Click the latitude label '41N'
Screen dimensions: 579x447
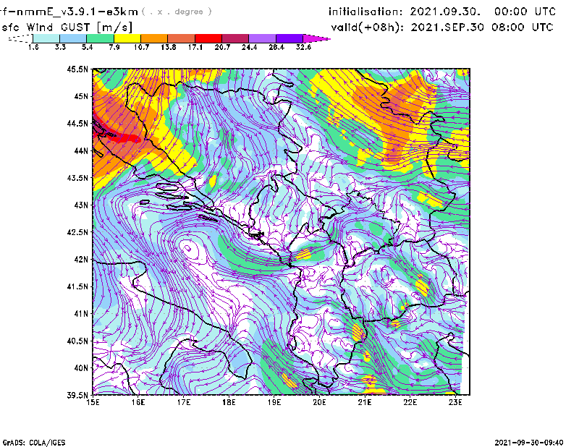click(81, 313)
